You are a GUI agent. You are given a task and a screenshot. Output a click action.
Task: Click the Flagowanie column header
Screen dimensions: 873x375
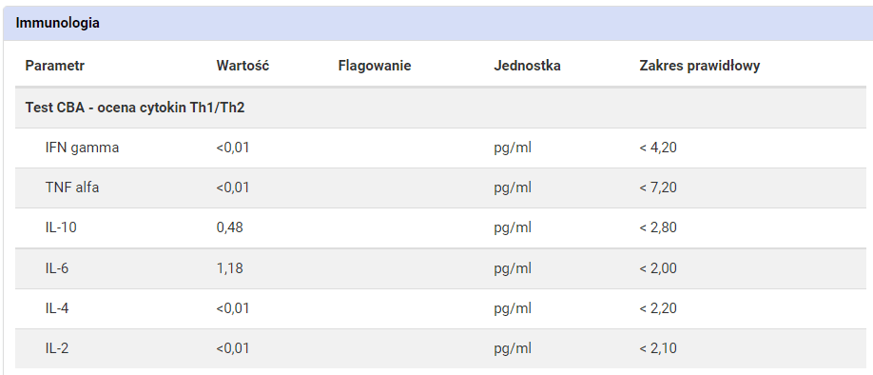tap(374, 66)
